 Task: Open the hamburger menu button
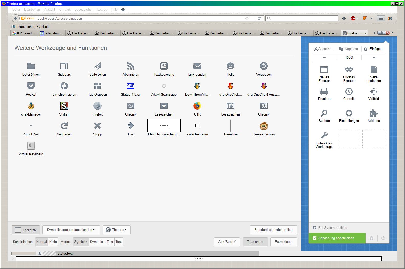point(381,18)
